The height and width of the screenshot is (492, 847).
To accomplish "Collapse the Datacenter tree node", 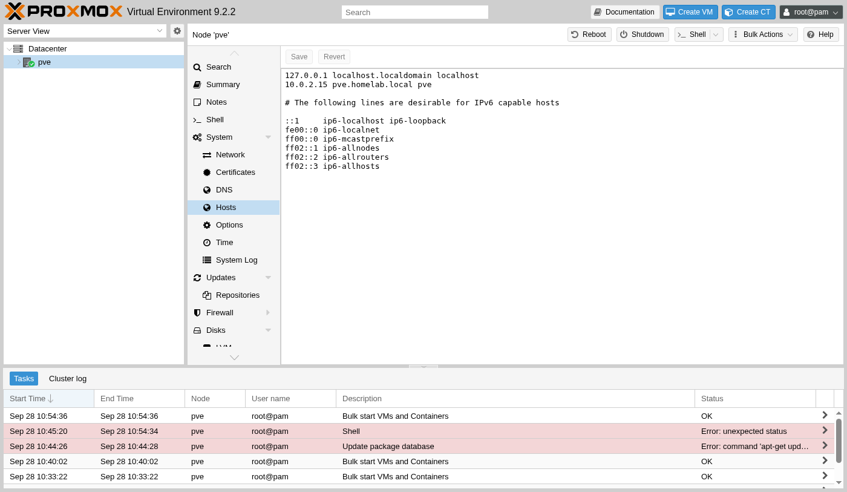I will [x=9, y=49].
